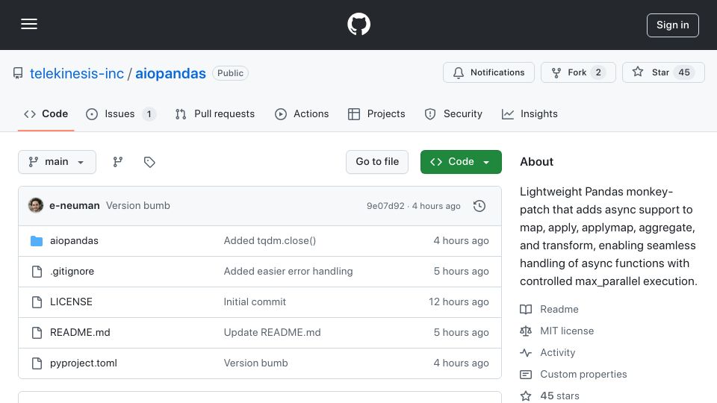View tags via tag icon
Viewport: 717px width, 403px height.
pos(149,162)
